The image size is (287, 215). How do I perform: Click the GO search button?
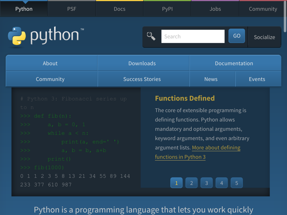(x=237, y=36)
